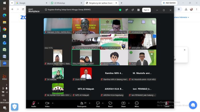Open the volume control in the system tray
Image resolution: width=200 pixels, height=112 pixels.
[3, 95]
